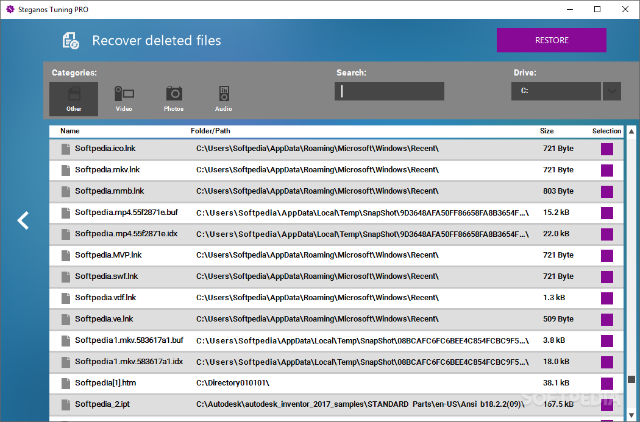The height and width of the screenshot is (422, 640).
Task: Click the Autodesk inventor samples path
Action: point(360,404)
